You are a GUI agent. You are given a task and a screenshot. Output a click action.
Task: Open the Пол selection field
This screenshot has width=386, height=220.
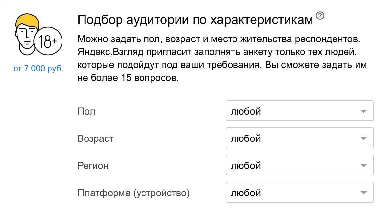pyautogui.click(x=299, y=112)
